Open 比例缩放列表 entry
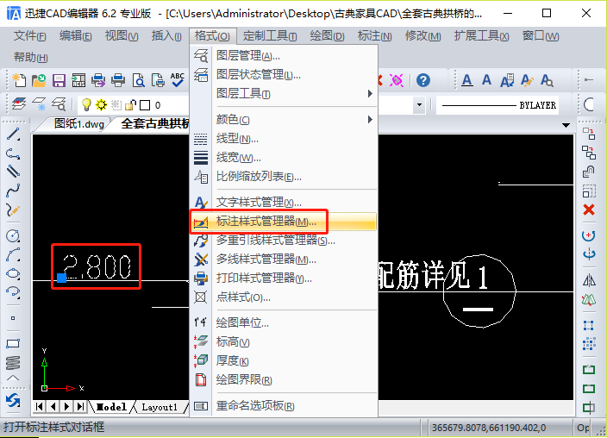Image resolution: width=607 pixels, height=438 pixels. pos(283,177)
